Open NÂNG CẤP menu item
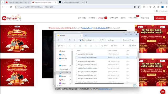 (x=114, y=18)
